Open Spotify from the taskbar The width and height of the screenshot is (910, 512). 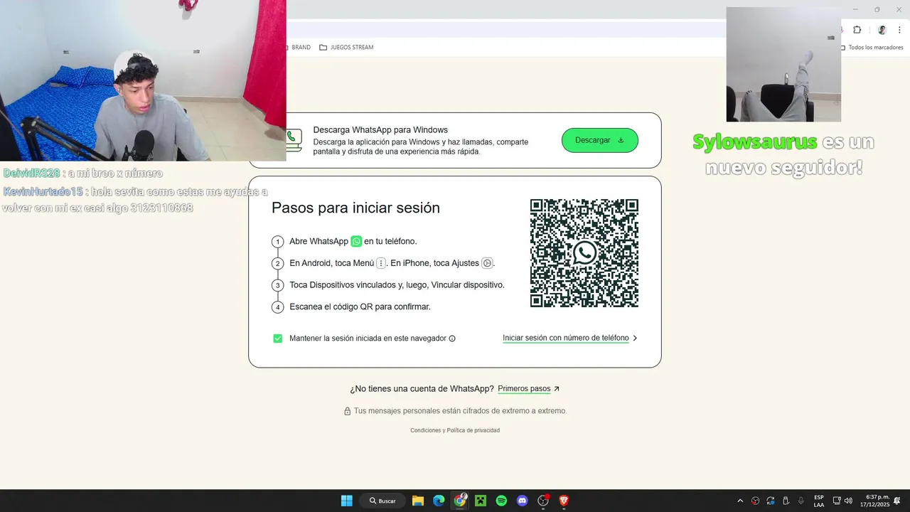click(501, 501)
